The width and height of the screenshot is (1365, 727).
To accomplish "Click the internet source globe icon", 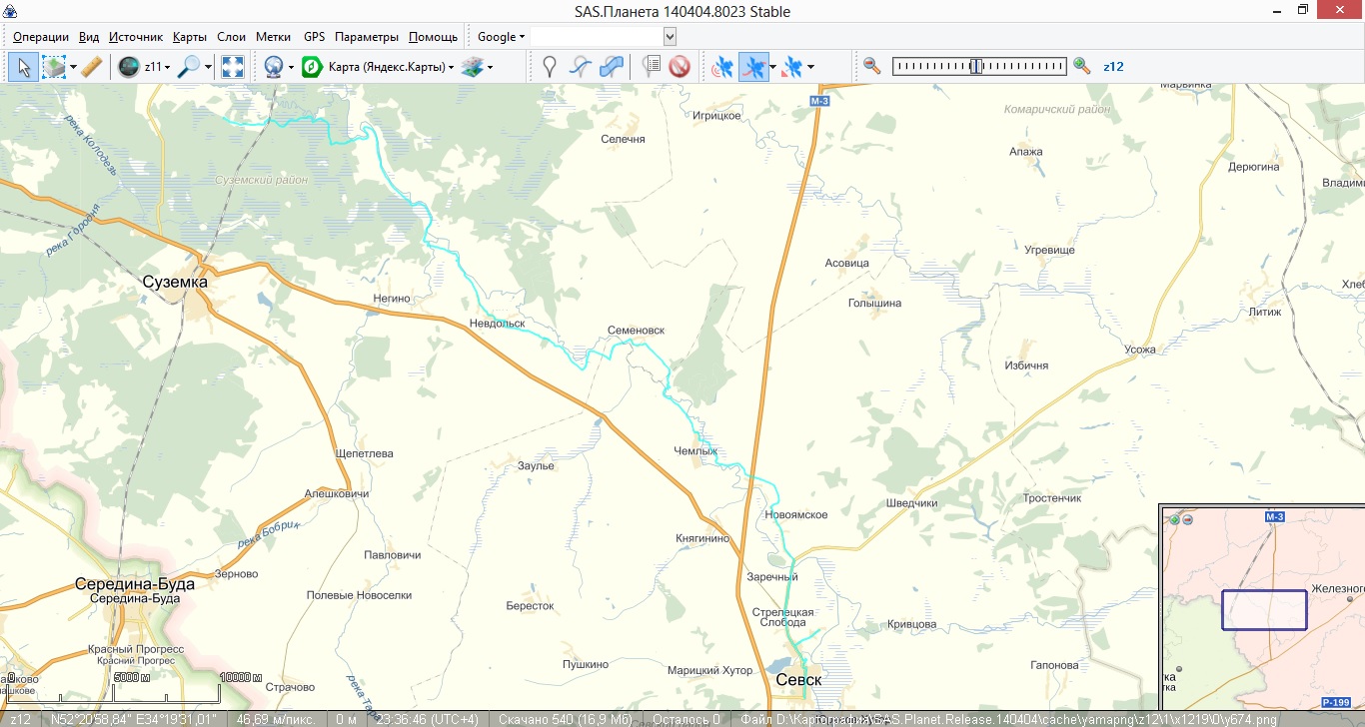I will click(273, 67).
